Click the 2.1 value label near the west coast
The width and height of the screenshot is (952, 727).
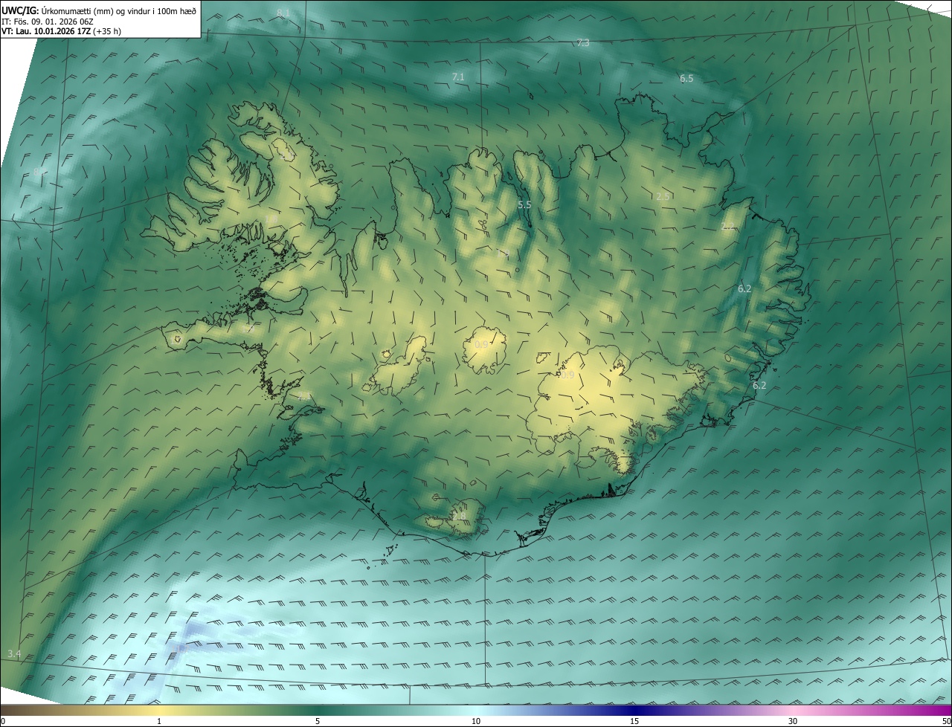tap(303, 397)
